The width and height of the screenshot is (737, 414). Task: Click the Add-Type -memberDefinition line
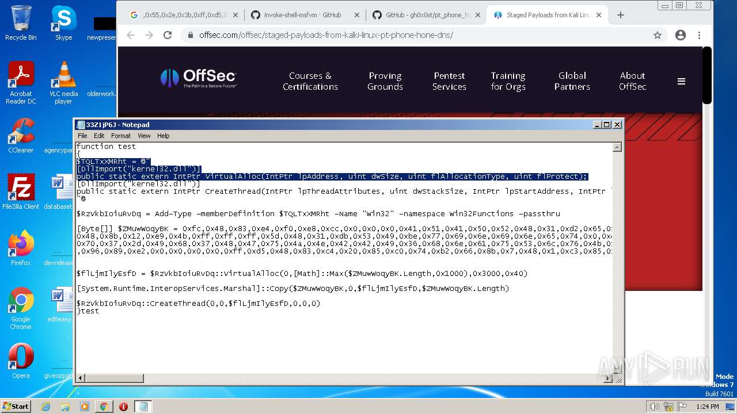pos(318,214)
